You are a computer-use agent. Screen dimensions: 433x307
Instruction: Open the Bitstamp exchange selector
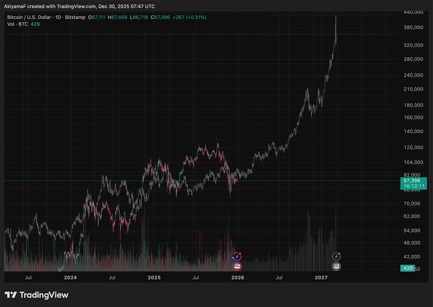point(75,17)
